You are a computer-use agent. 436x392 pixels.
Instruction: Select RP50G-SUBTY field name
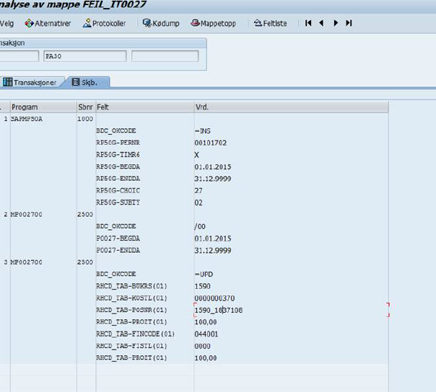(118, 202)
